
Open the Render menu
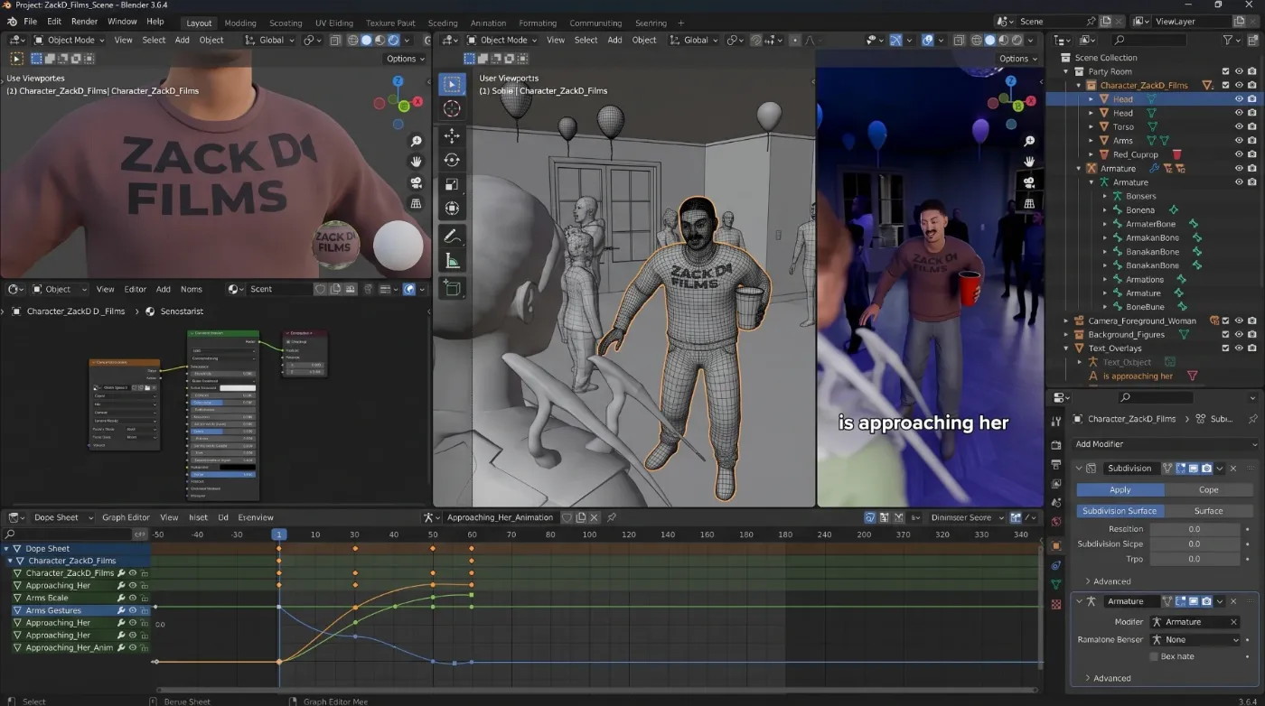pyautogui.click(x=84, y=22)
